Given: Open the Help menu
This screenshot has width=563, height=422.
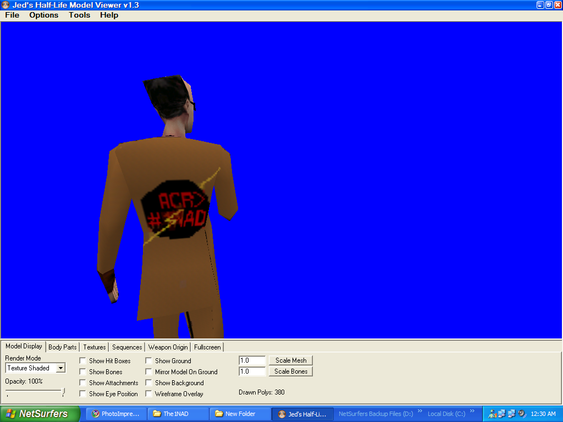Looking at the screenshot, I should point(109,15).
